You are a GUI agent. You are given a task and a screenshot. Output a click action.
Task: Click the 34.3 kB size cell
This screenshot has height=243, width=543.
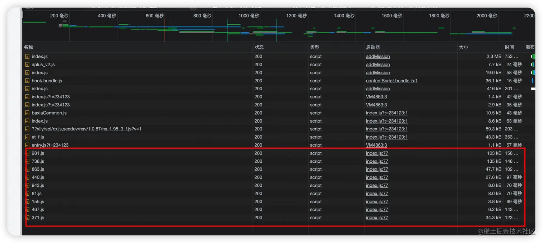(x=493, y=218)
